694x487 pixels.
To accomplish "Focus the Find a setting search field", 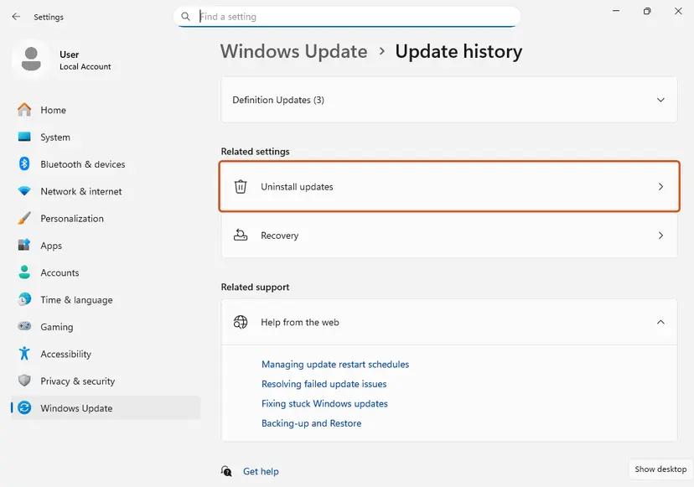I will [346, 17].
